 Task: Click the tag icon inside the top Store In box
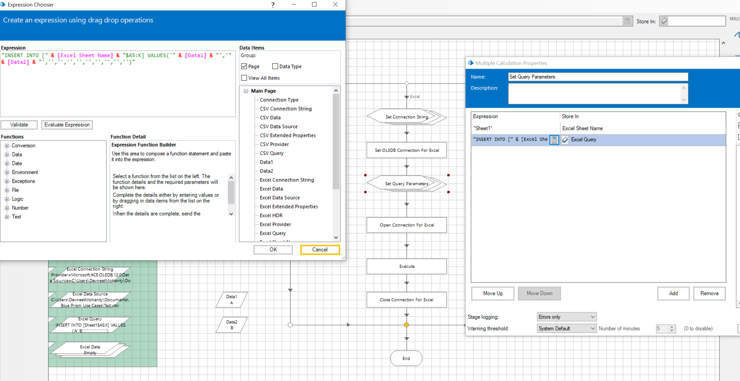[664, 21]
